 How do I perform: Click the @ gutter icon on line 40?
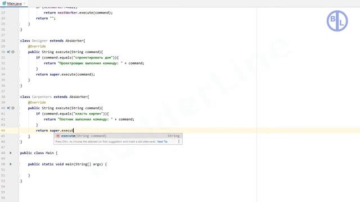[x=13, y=108]
